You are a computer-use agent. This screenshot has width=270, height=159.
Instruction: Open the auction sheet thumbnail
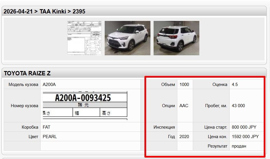[84, 38]
